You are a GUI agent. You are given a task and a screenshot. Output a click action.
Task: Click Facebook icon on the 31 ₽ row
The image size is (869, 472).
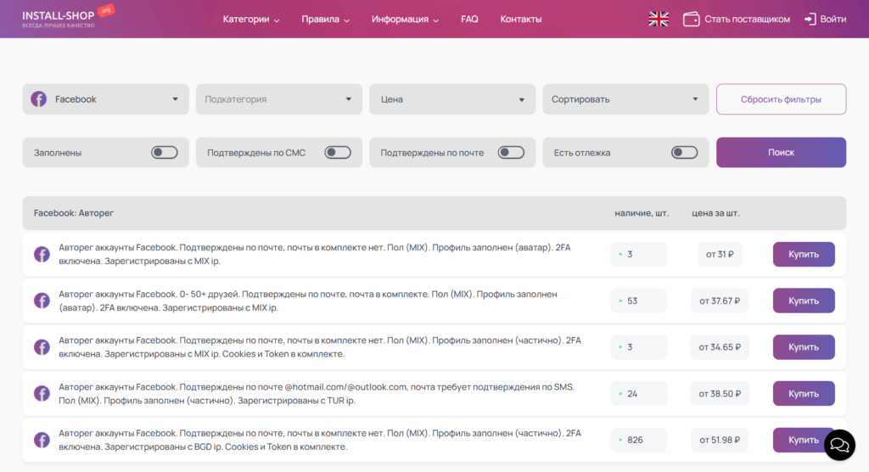(x=42, y=255)
